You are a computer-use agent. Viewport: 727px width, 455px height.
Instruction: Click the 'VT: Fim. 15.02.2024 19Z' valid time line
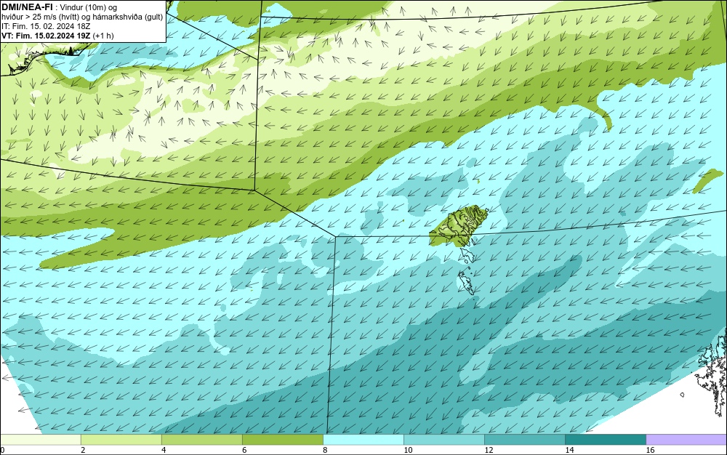click(x=57, y=36)
